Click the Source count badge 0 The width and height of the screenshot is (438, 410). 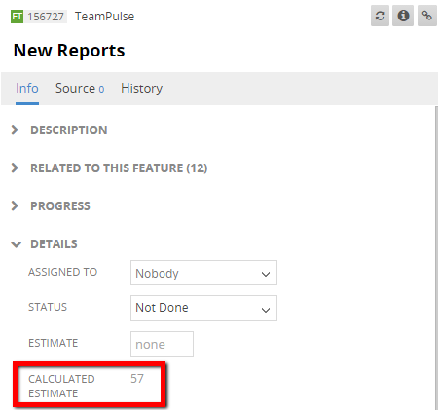click(x=101, y=90)
